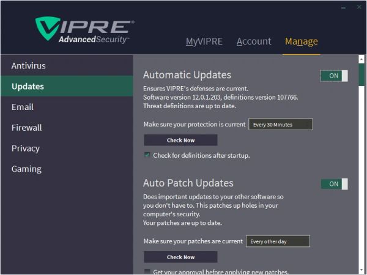Open the Every other day dropdown
367x275 pixels.
tap(278, 241)
